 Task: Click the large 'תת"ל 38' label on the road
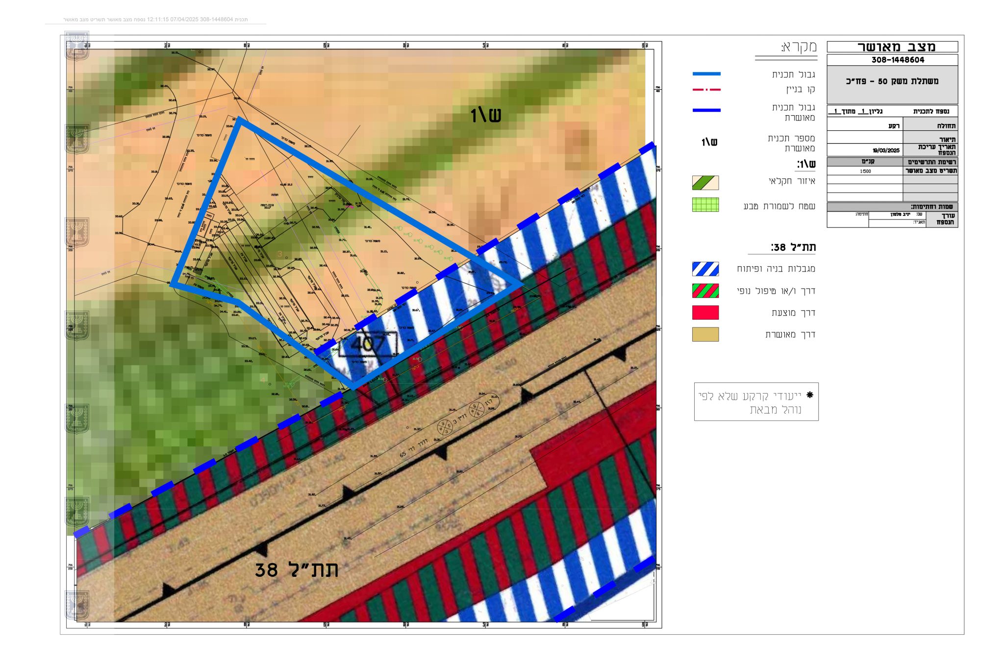297,570
